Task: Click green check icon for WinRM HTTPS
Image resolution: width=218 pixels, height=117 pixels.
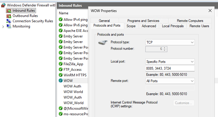Action: tap(61, 75)
